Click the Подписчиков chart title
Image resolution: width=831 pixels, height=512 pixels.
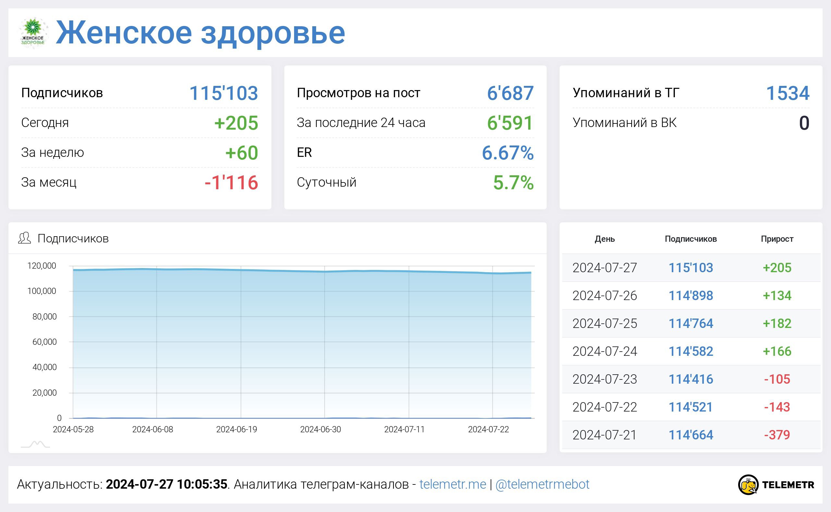[73, 239]
